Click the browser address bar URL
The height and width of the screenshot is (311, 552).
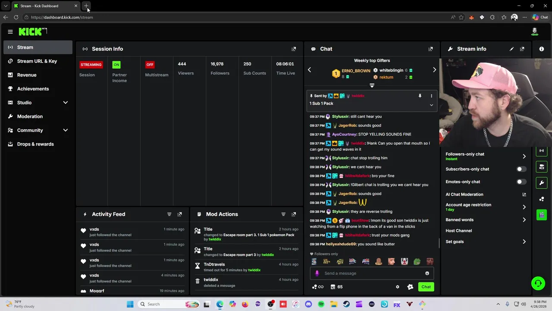[x=62, y=17]
